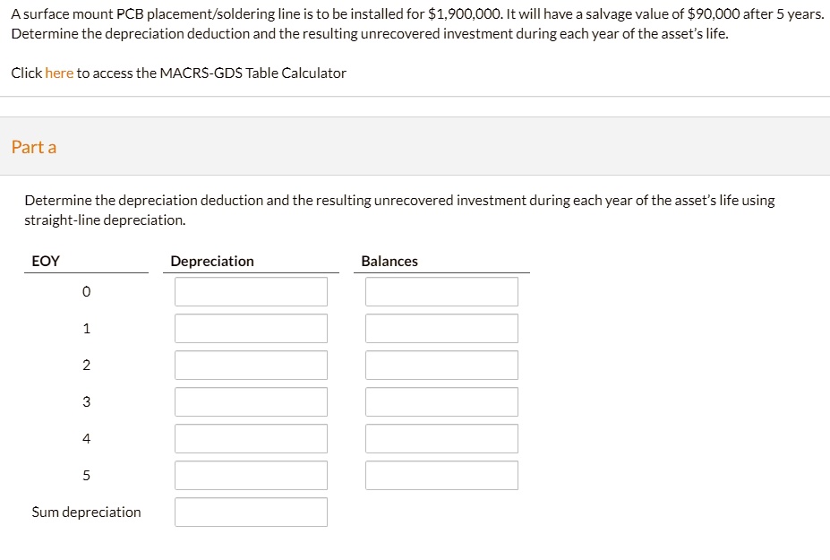Click the Depreciation input for EOY 4
This screenshot has width=830, height=560.
coord(251,439)
